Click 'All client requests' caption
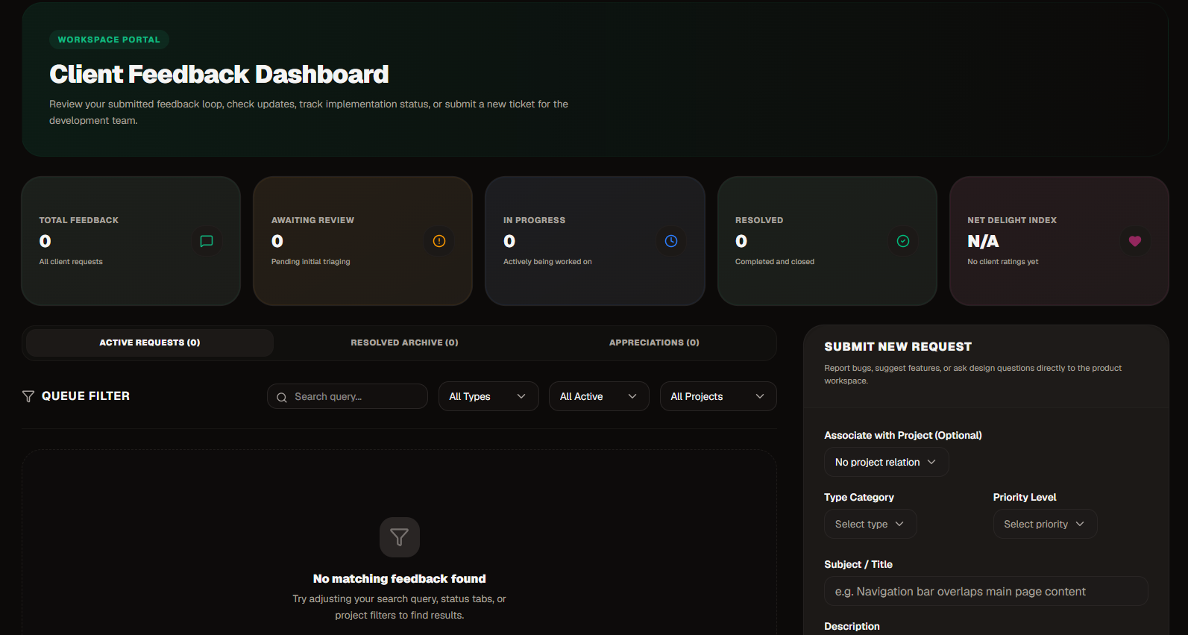This screenshot has width=1188, height=635. (x=71, y=261)
